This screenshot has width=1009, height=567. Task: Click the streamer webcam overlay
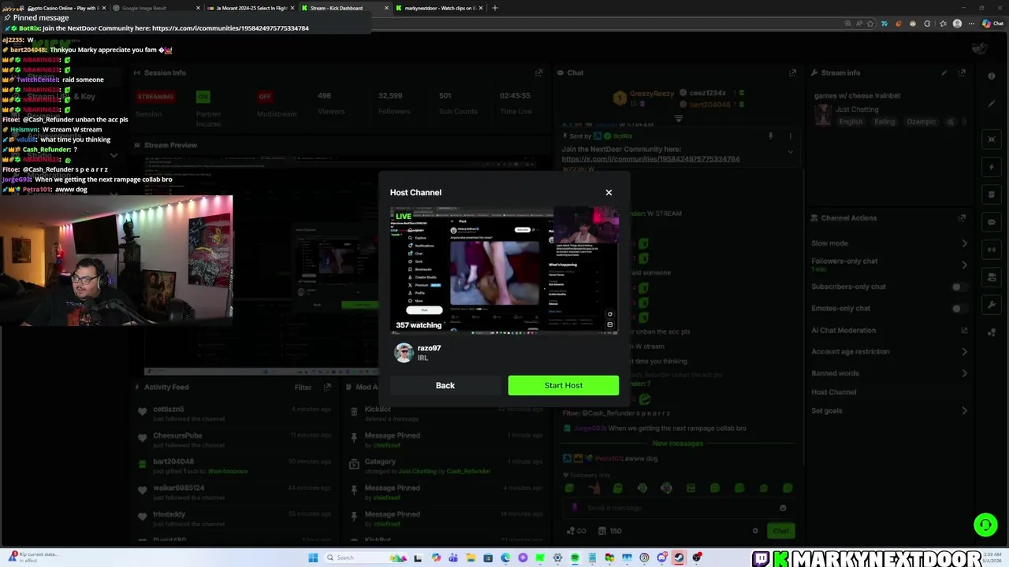(117, 261)
